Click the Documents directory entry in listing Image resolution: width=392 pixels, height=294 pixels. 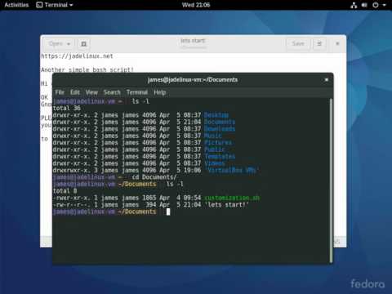point(220,122)
